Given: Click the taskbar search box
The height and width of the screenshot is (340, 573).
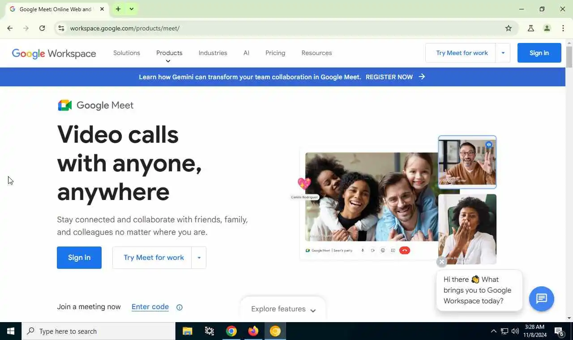Looking at the screenshot, I should [x=98, y=331].
